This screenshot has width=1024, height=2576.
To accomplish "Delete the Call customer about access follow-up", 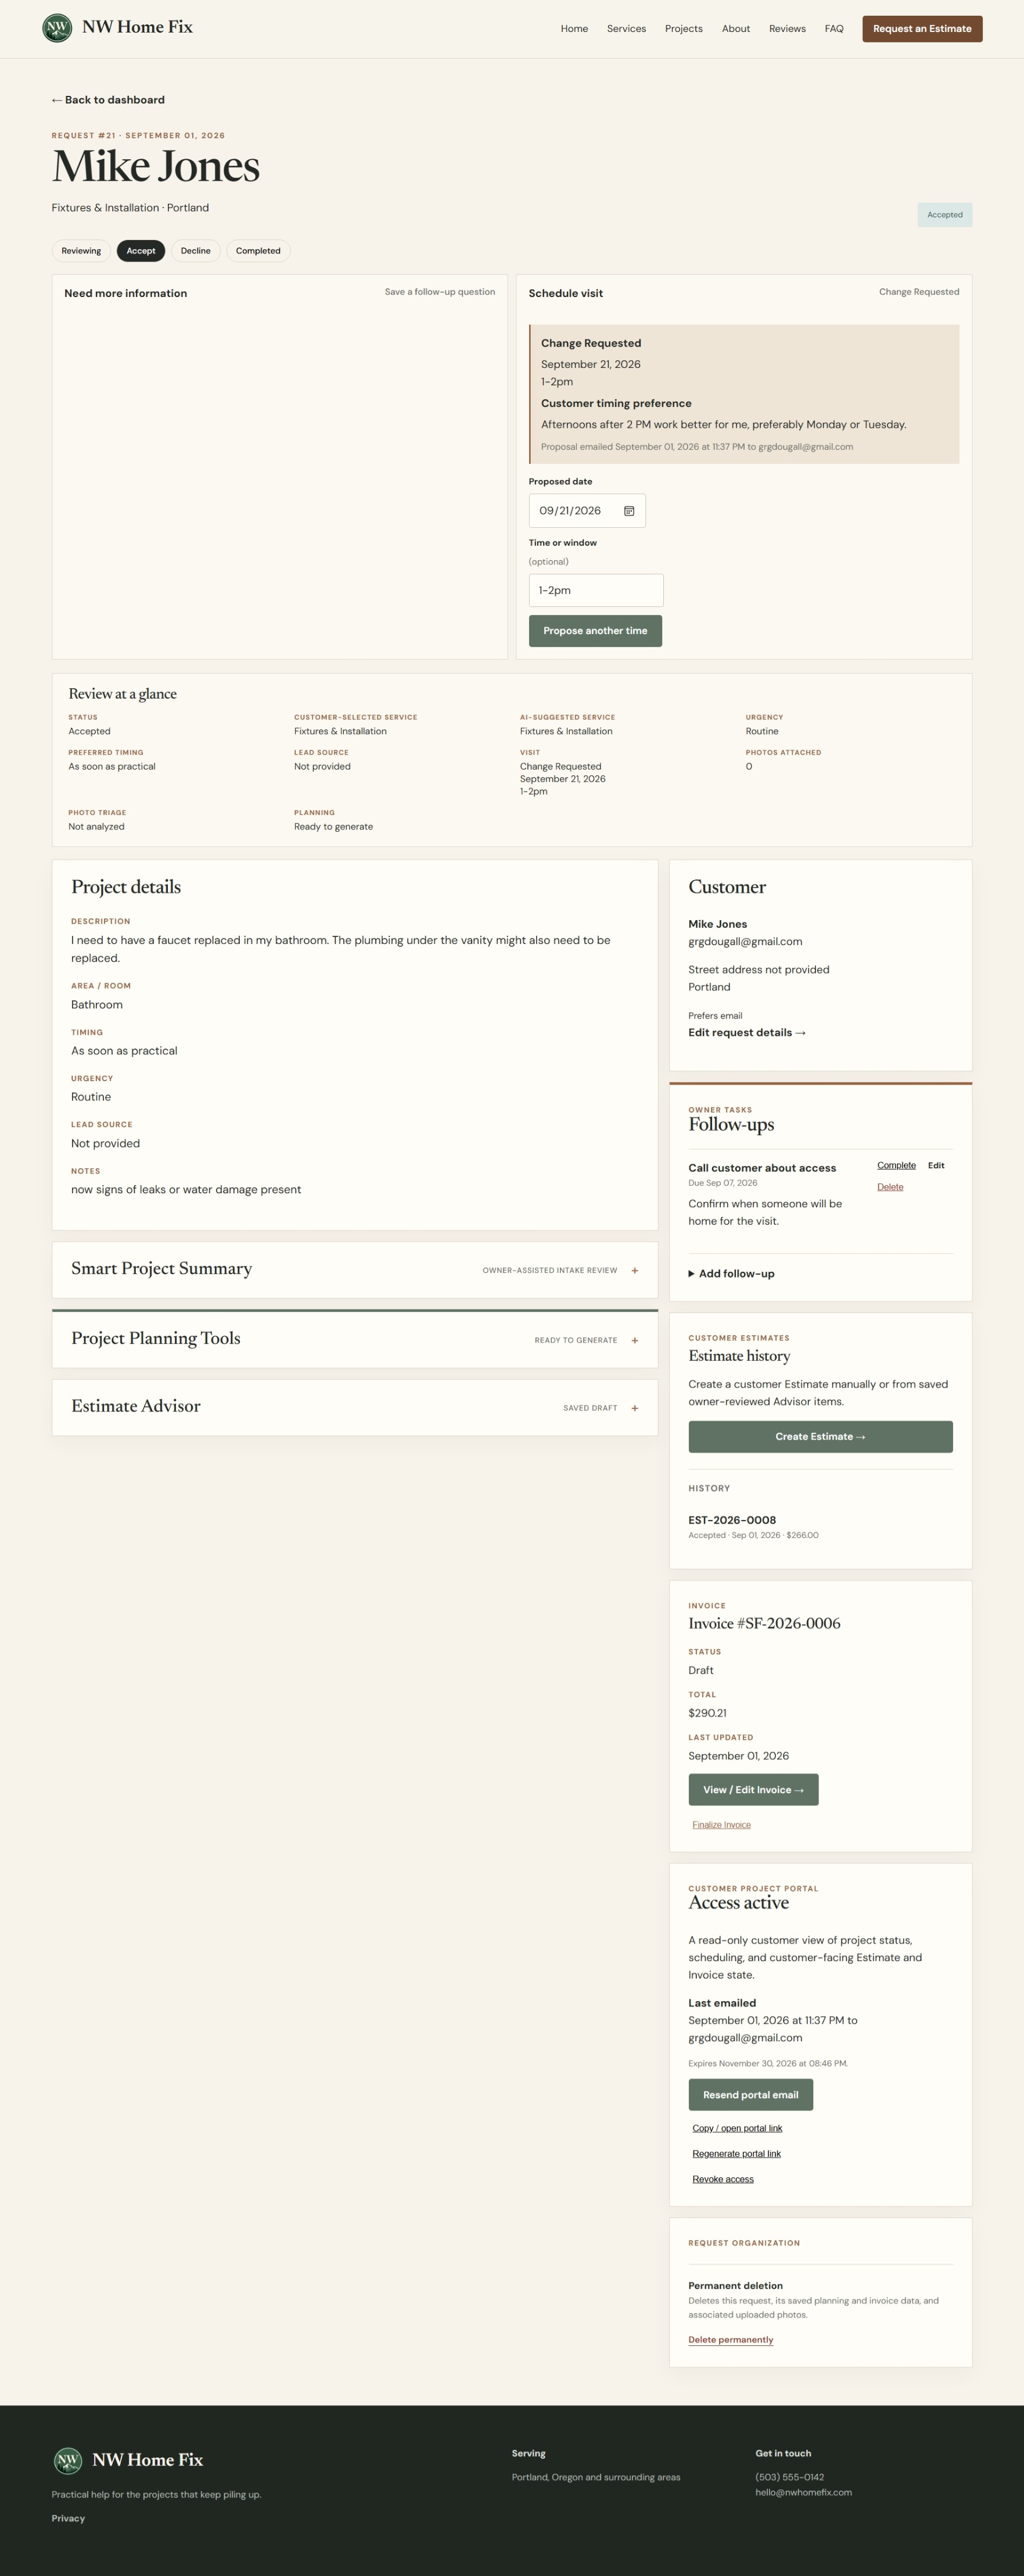I will (x=890, y=1187).
